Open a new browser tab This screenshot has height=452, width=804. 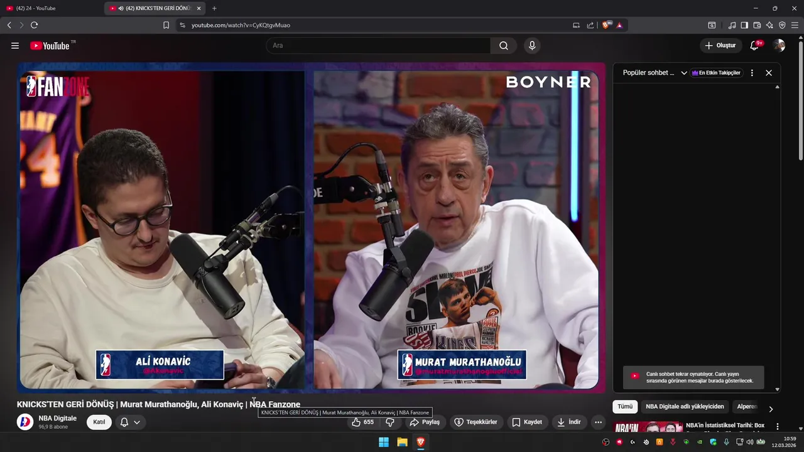pyautogui.click(x=214, y=8)
